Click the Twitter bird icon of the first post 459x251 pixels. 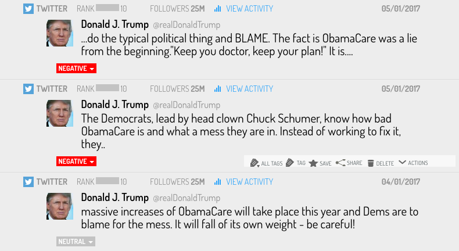click(x=28, y=9)
